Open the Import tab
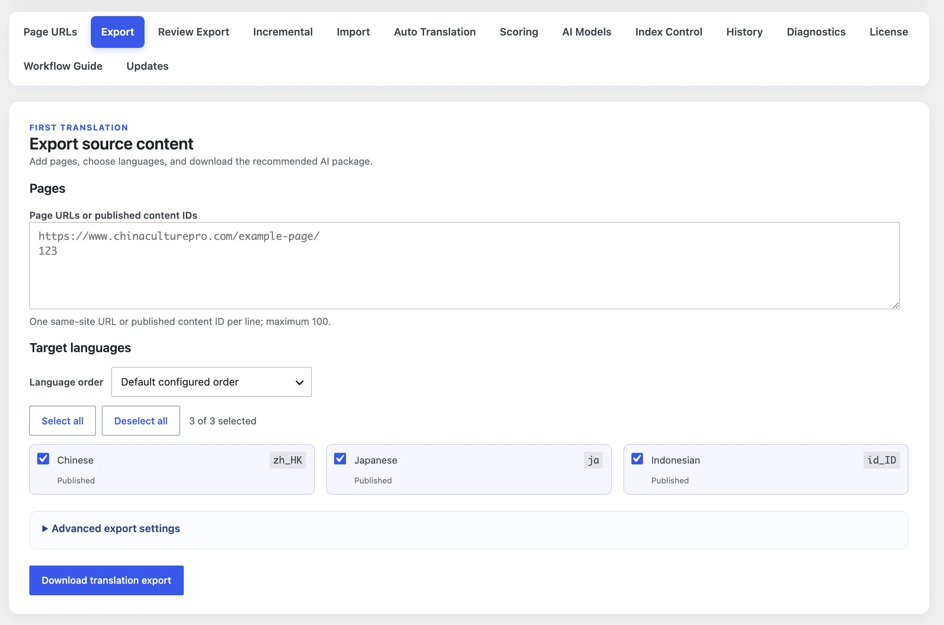The width and height of the screenshot is (944, 625). point(353,32)
